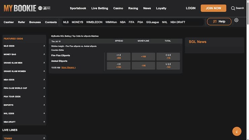This screenshot has height=140, width=249.
Task: Select Fire Flux moneyline bet
Action: [x=143, y=57]
